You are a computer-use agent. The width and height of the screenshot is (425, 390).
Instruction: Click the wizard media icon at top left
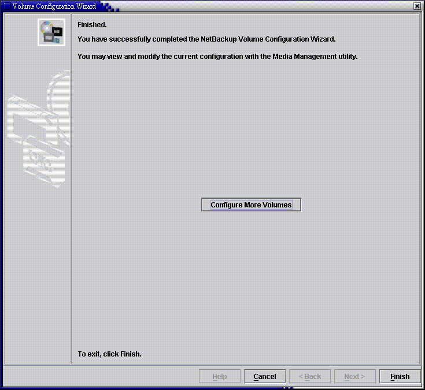coord(51,32)
